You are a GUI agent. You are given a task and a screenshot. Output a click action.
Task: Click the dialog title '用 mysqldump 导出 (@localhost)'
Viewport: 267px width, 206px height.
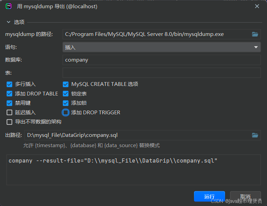[57, 7]
